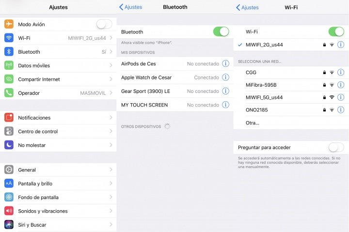349x232 pixels.
Task: Open info for ONO2185 network
Action: [341, 109]
